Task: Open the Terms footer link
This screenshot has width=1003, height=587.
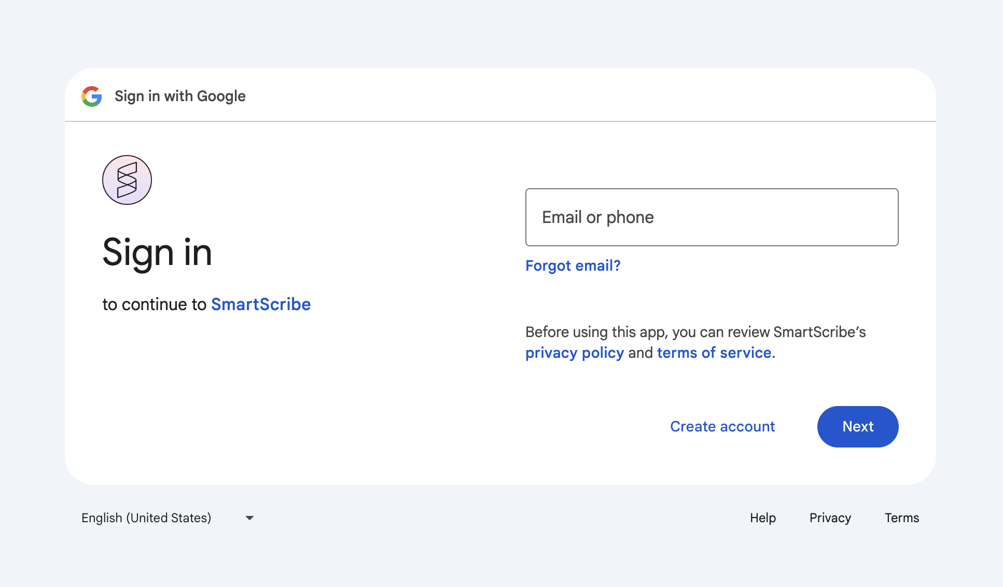Action: 902,518
